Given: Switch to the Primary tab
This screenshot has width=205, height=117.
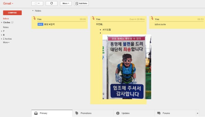Looking at the screenshot, I should coord(52,113).
